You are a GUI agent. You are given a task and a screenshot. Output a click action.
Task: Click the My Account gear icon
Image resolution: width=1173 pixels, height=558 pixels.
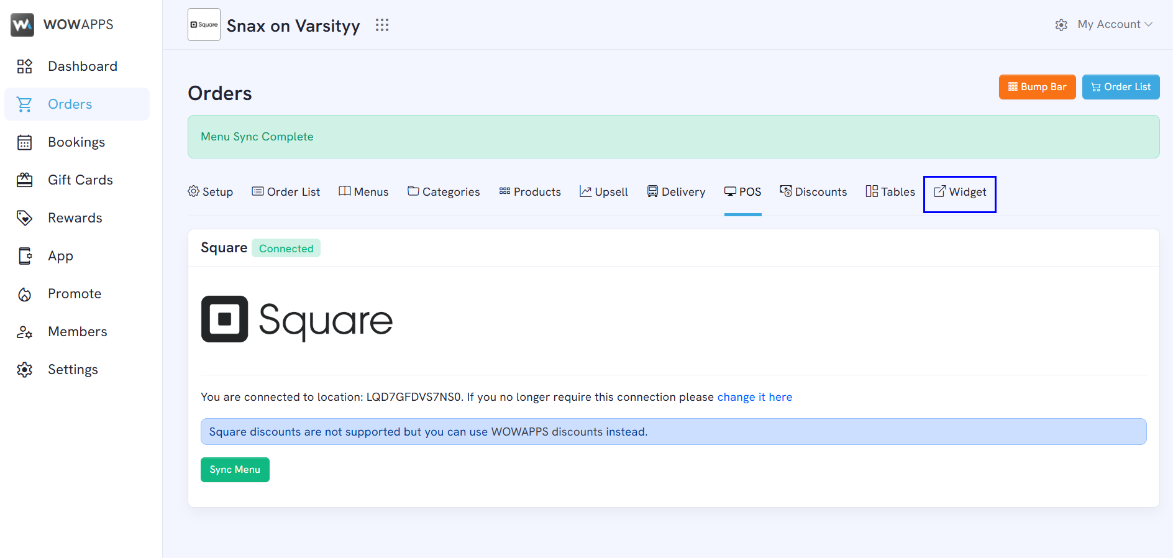(1061, 25)
